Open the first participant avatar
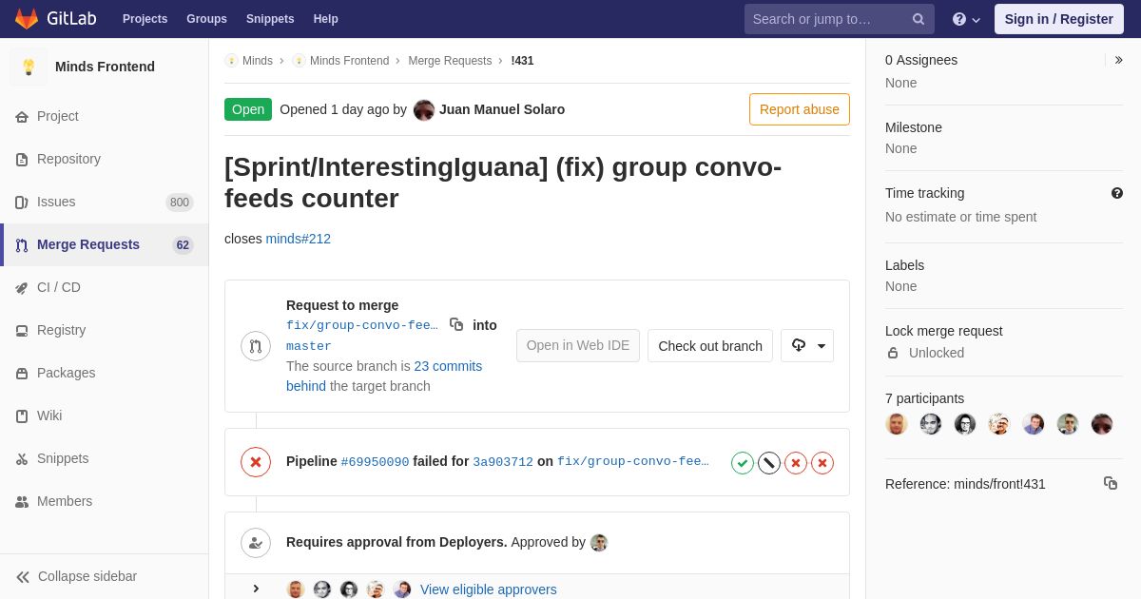The height and width of the screenshot is (599, 1141). tap(897, 424)
